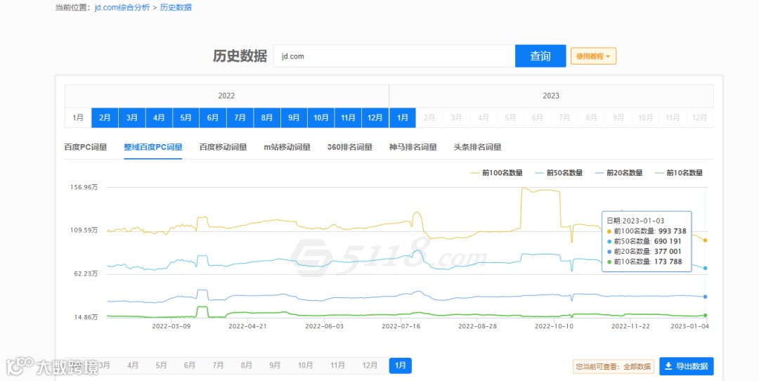Toggle 2022 2月 month button
This screenshot has width=759, height=381.
coord(105,117)
